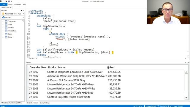Switch to the Functions tab
Image resolution: width=190 pixels, height=107 pixels.
pos(12,103)
